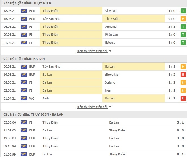187x157 pixels.
Task: Click the orange H badge for Ba Lan–Iceland
Action: coord(183,82)
